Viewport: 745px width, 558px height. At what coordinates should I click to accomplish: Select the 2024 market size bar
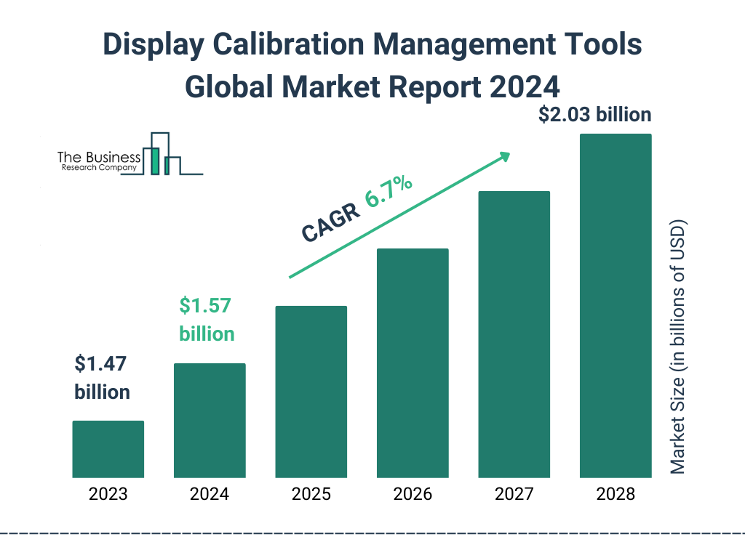coord(210,420)
